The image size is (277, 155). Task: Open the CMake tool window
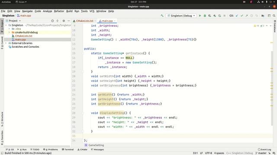(82, 149)
